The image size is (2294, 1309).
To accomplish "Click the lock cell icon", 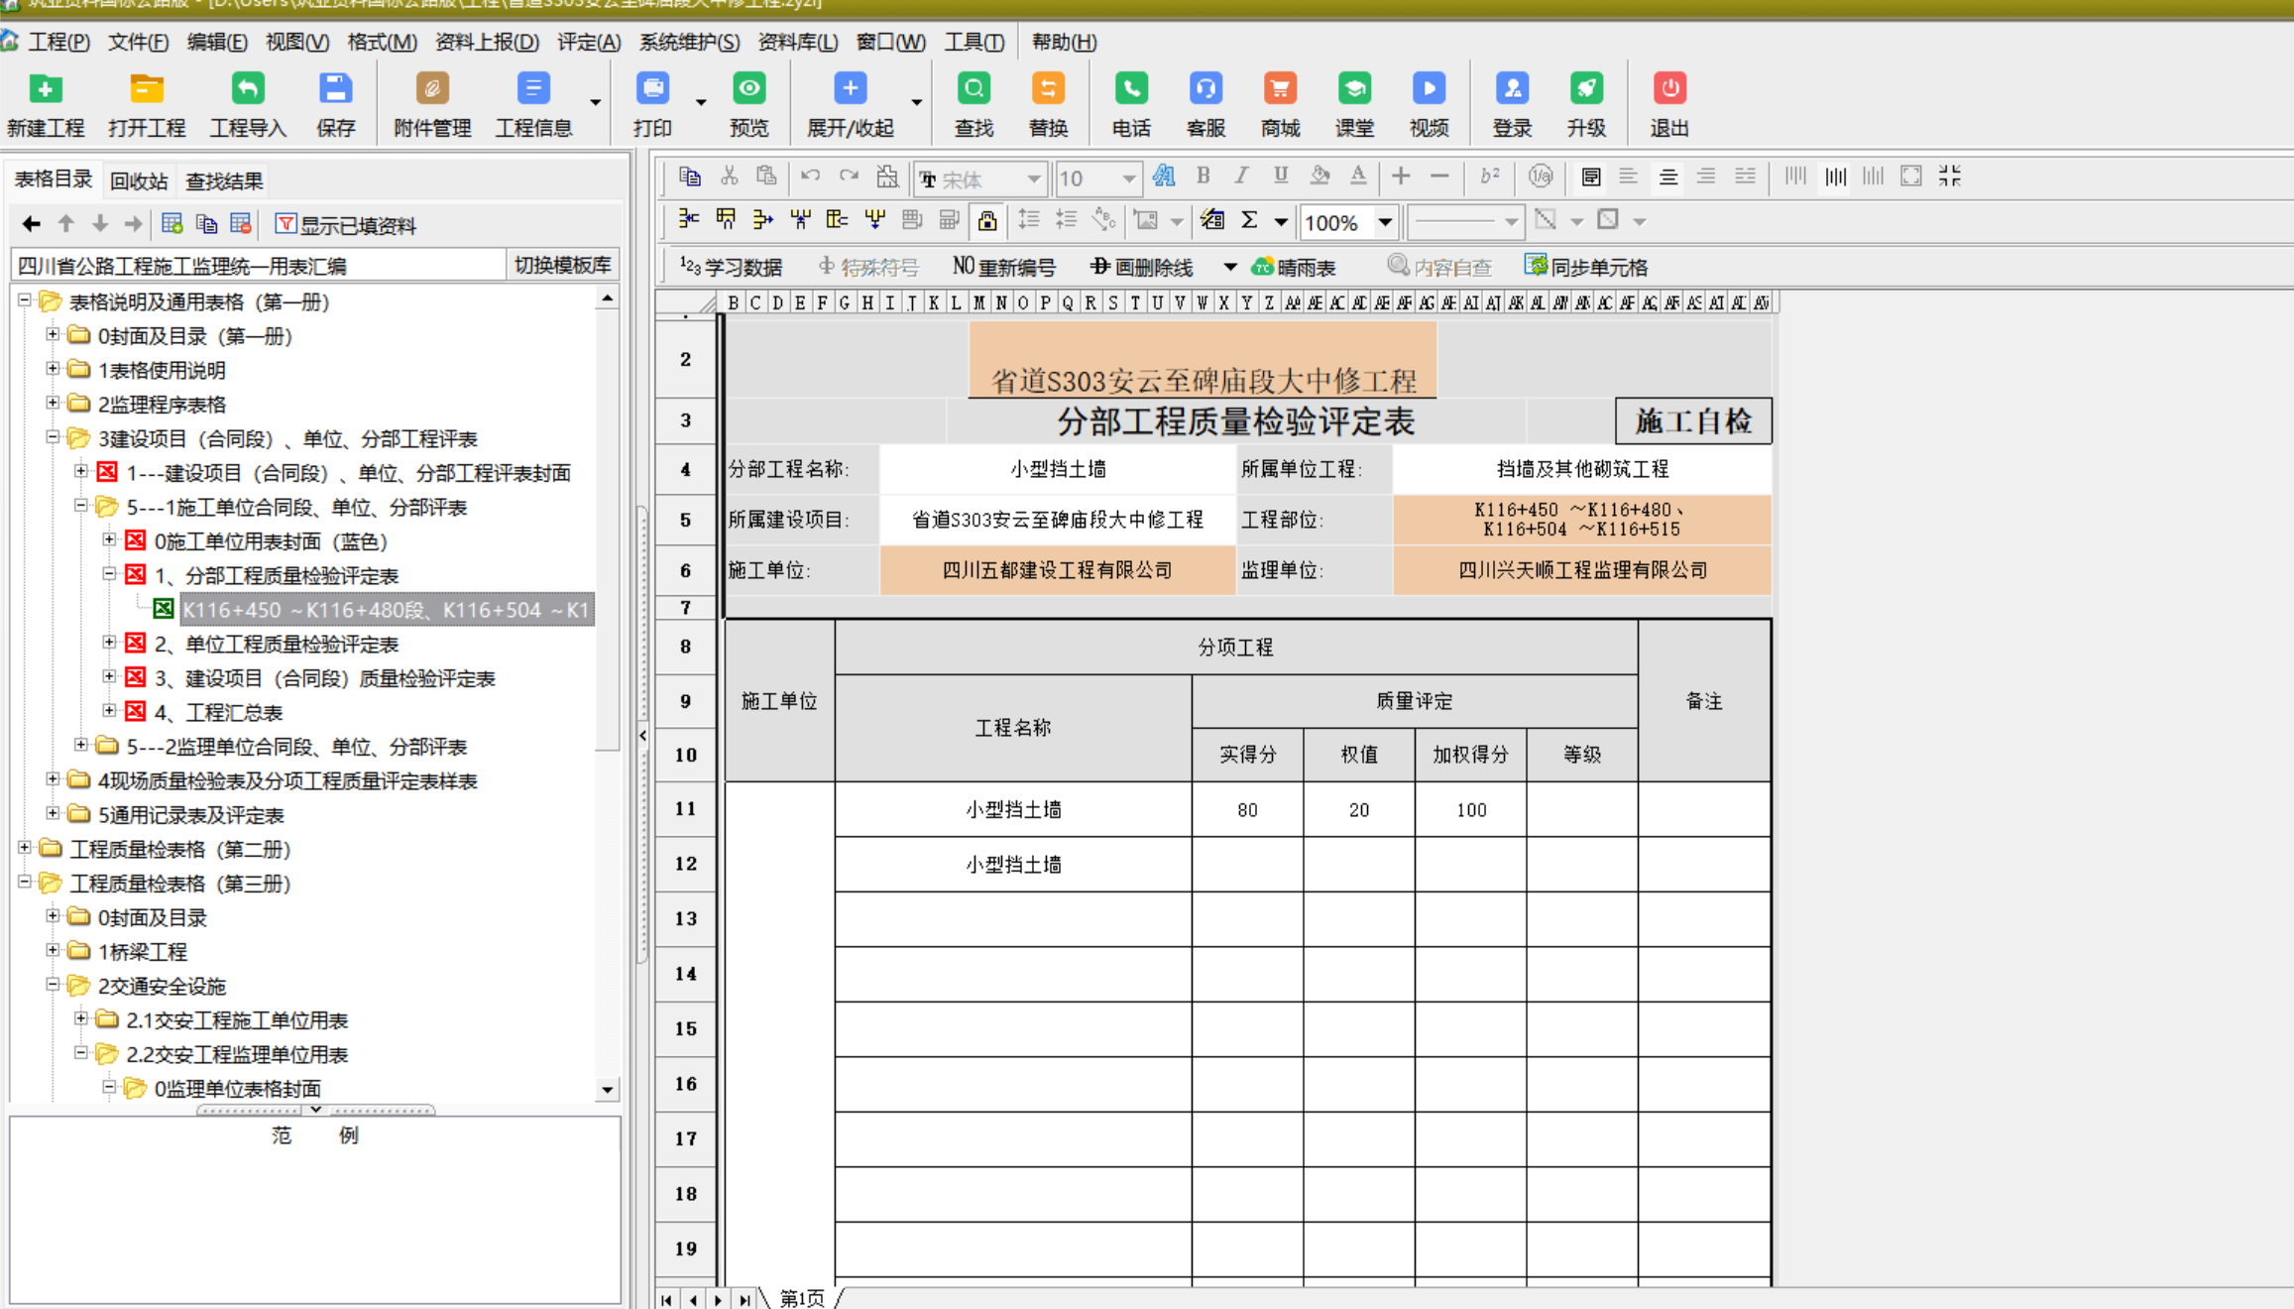I will tap(987, 220).
